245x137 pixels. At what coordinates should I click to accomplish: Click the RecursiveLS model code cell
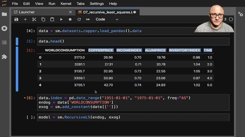pos(133,117)
